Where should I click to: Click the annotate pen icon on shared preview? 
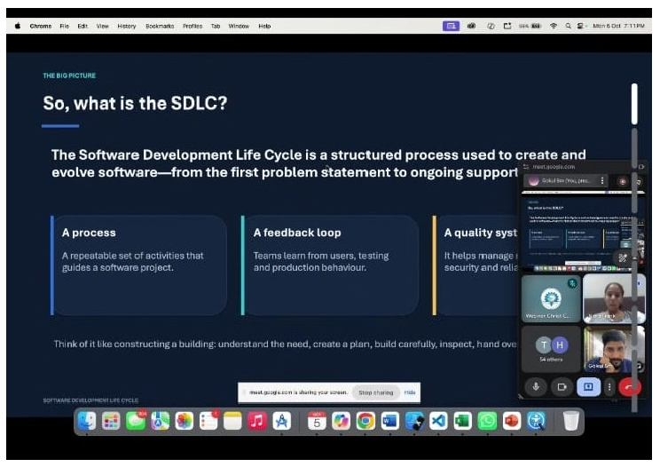623,257
